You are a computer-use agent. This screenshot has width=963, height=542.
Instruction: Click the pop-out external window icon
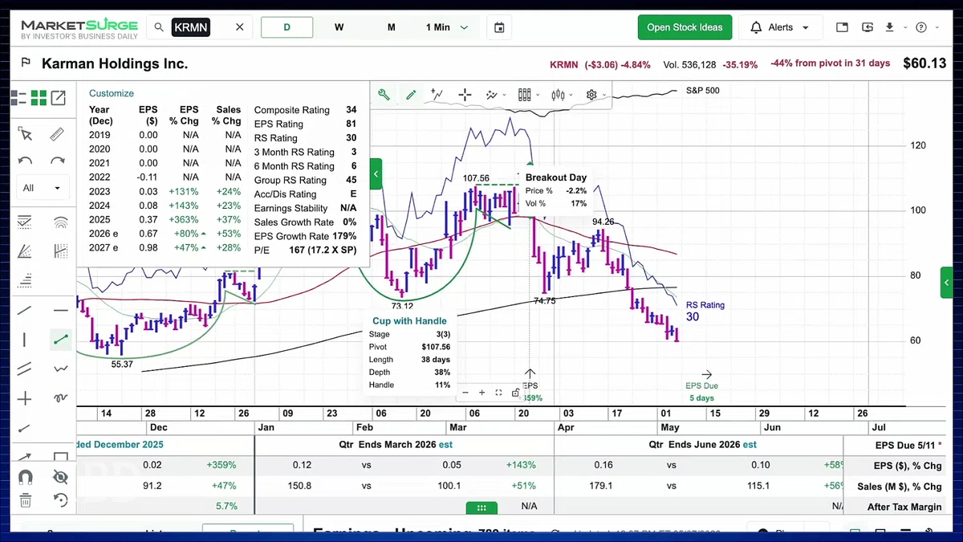pyautogui.click(x=59, y=98)
